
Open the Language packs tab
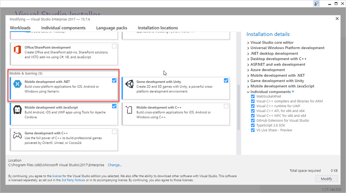click(x=112, y=28)
